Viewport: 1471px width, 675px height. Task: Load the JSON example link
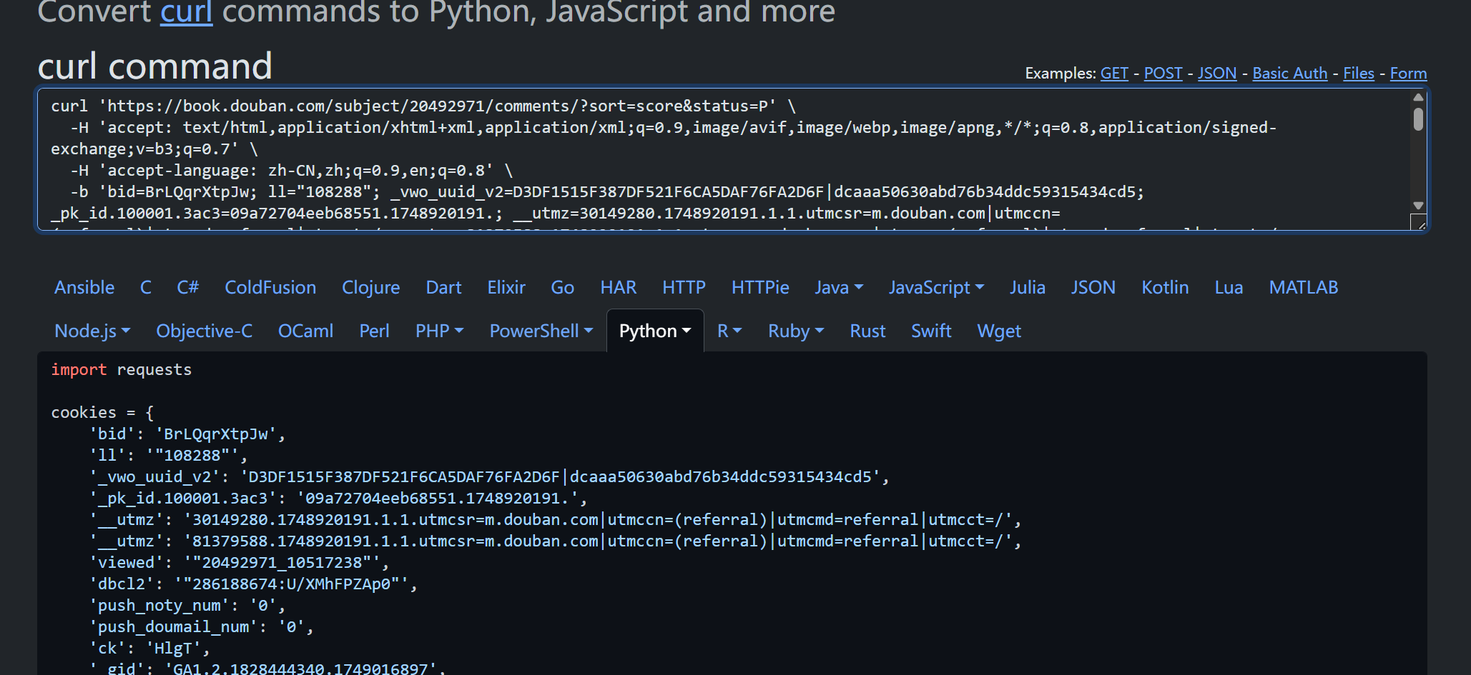pyautogui.click(x=1217, y=74)
